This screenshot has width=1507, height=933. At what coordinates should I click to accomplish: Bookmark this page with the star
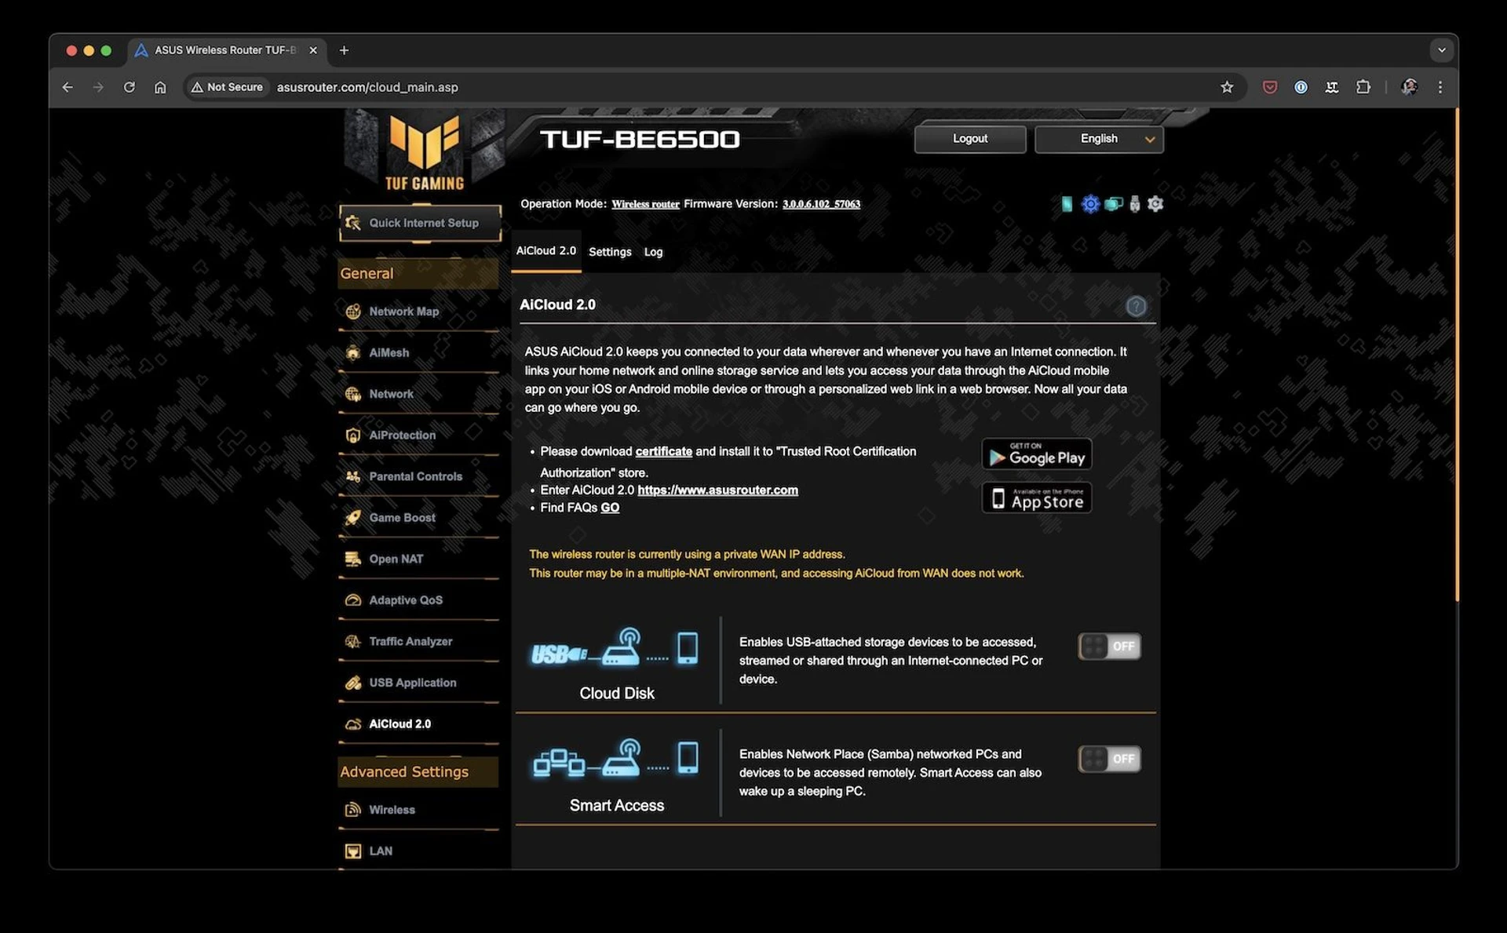point(1227,87)
